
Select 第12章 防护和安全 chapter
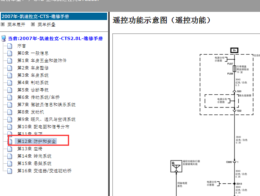click(x=36, y=141)
